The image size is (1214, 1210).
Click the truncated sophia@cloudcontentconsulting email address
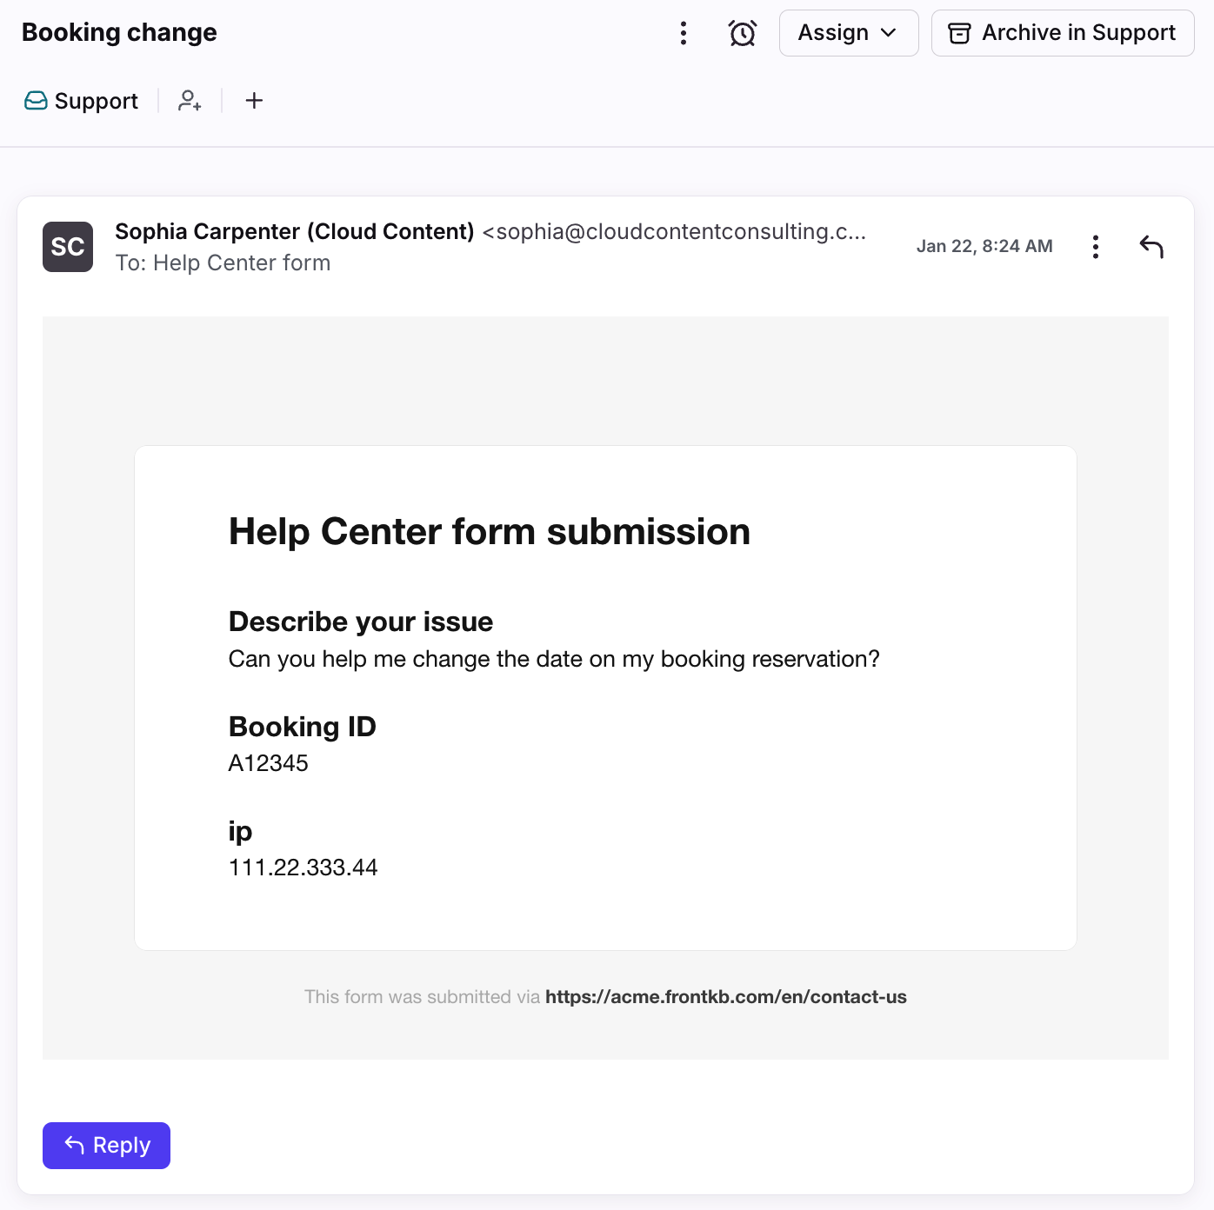coord(675,232)
